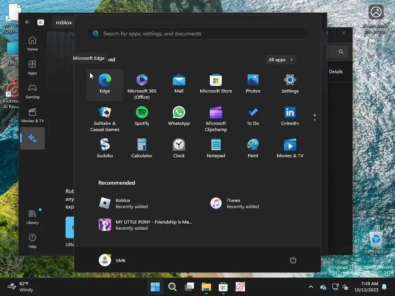Open Kickresume app on taskbar

coord(240,287)
